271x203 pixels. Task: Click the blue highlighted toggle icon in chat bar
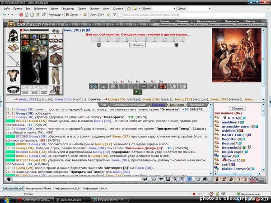[x=190, y=180]
